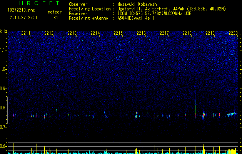Click the gray frequency range bar beside axis
Viewport: 242px width, 154px height.
7,110
